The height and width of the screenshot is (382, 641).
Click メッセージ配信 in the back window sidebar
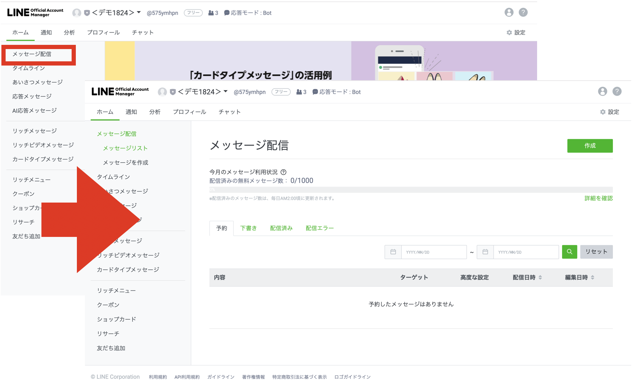(32, 54)
